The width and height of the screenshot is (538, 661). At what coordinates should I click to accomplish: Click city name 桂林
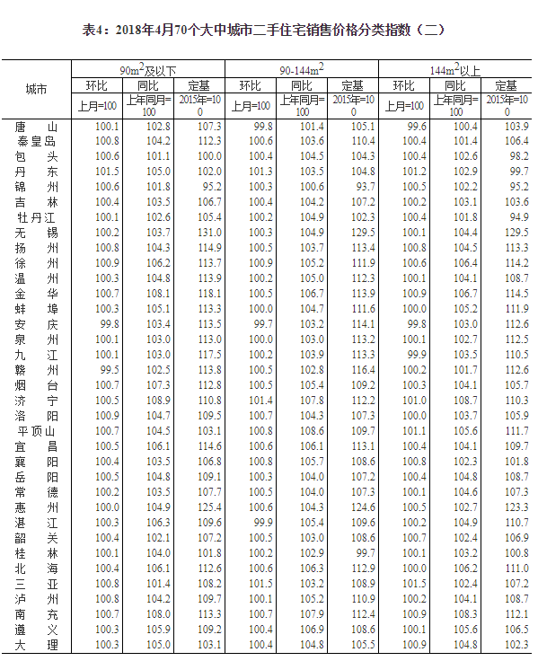tap(36, 553)
